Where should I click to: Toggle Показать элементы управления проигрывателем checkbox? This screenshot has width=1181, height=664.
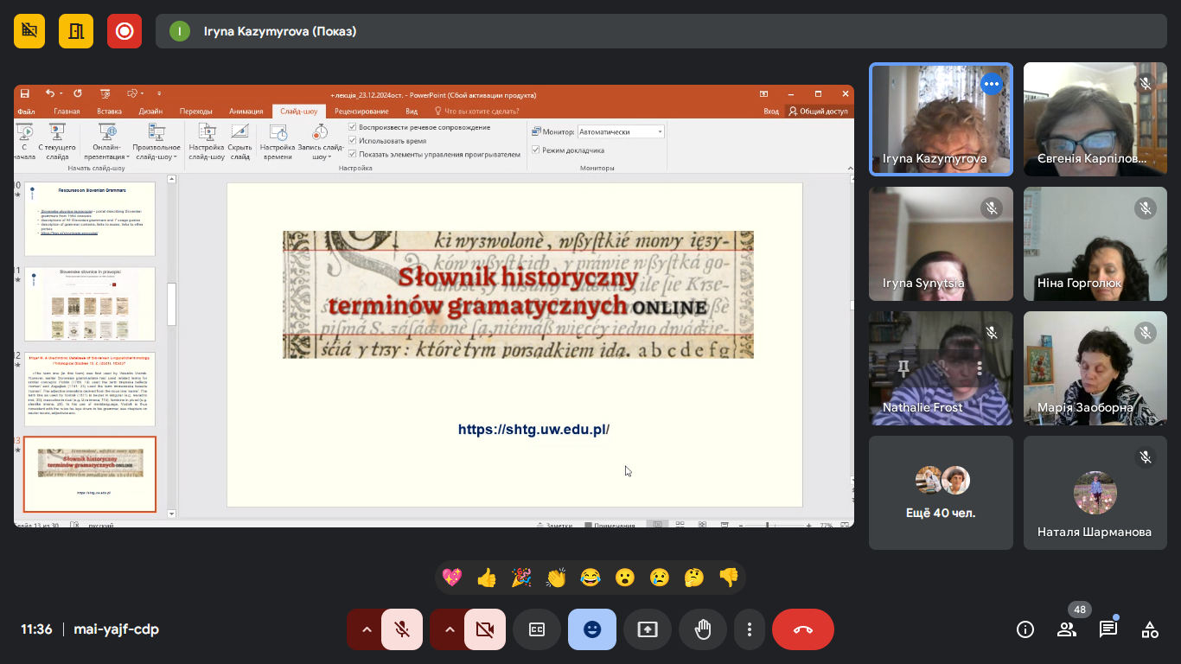[353, 154]
